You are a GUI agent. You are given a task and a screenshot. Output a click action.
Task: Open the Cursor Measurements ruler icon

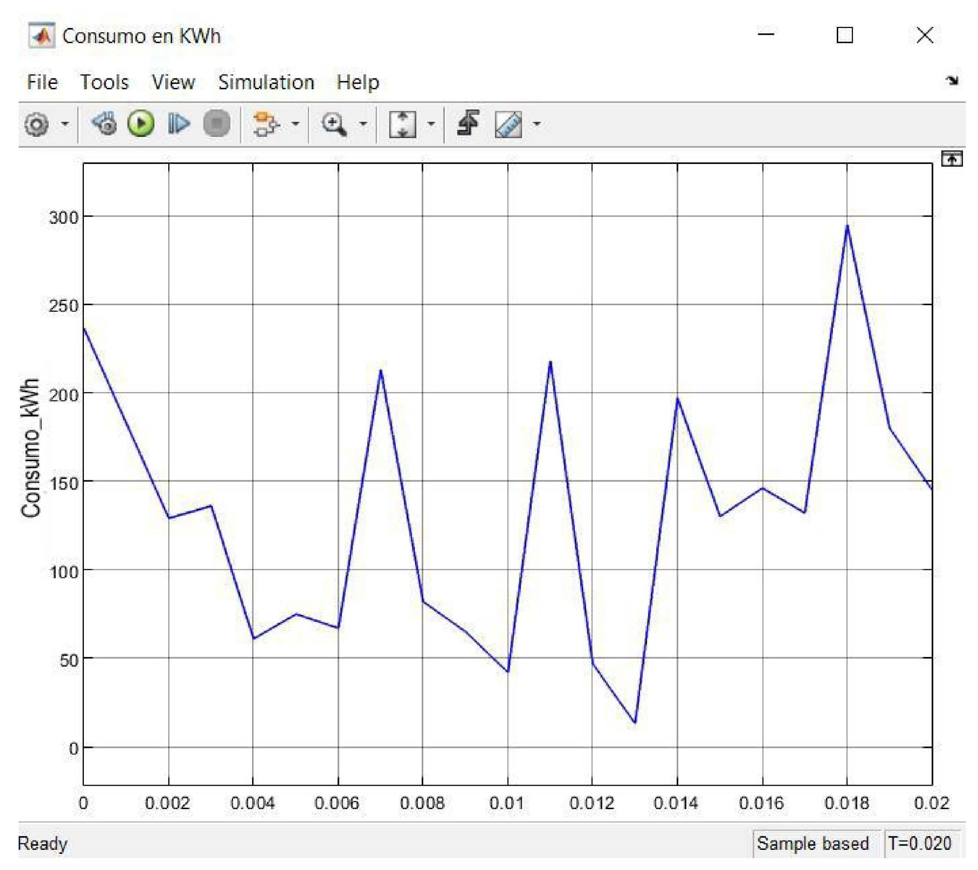pyautogui.click(x=508, y=124)
